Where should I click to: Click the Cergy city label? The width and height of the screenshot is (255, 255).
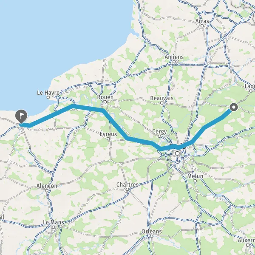tap(159, 132)
